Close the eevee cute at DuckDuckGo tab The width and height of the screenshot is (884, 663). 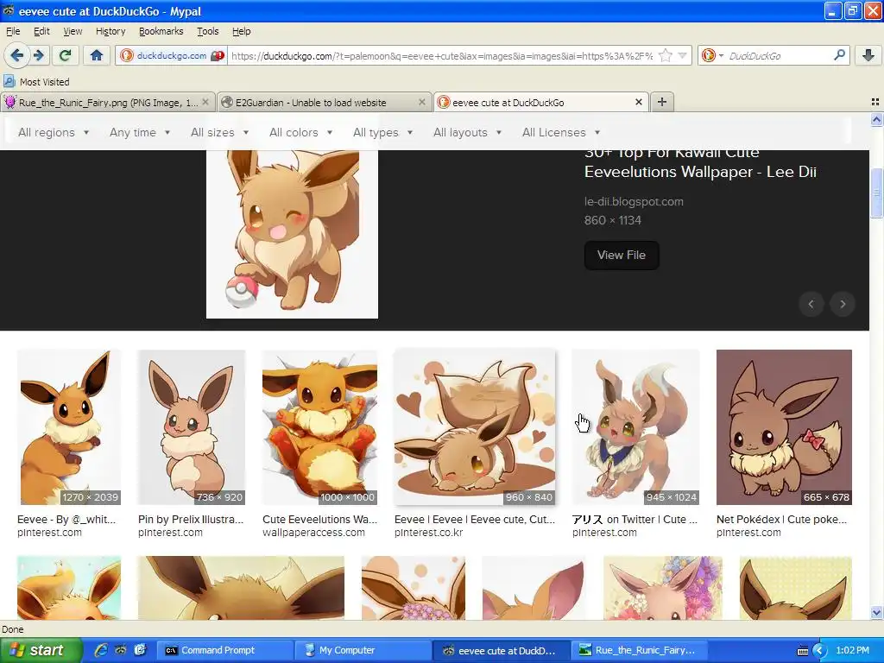coord(638,102)
